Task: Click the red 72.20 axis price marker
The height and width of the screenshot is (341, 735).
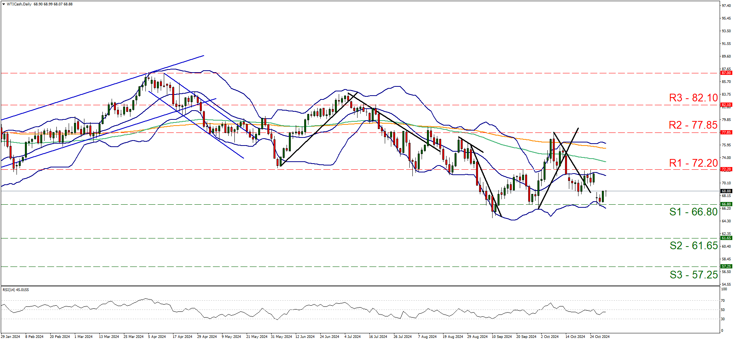Action: click(x=726, y=169)
